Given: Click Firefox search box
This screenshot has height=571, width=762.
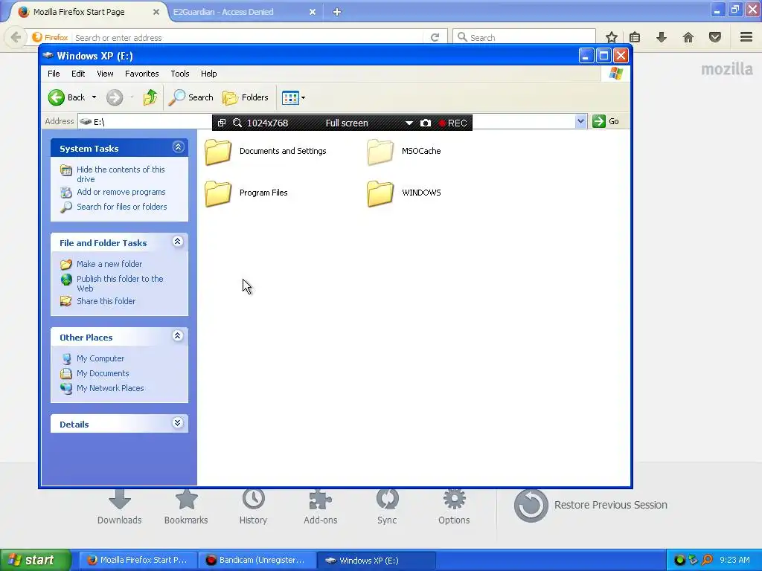Looking at the screenshot, I should (524, 37).
